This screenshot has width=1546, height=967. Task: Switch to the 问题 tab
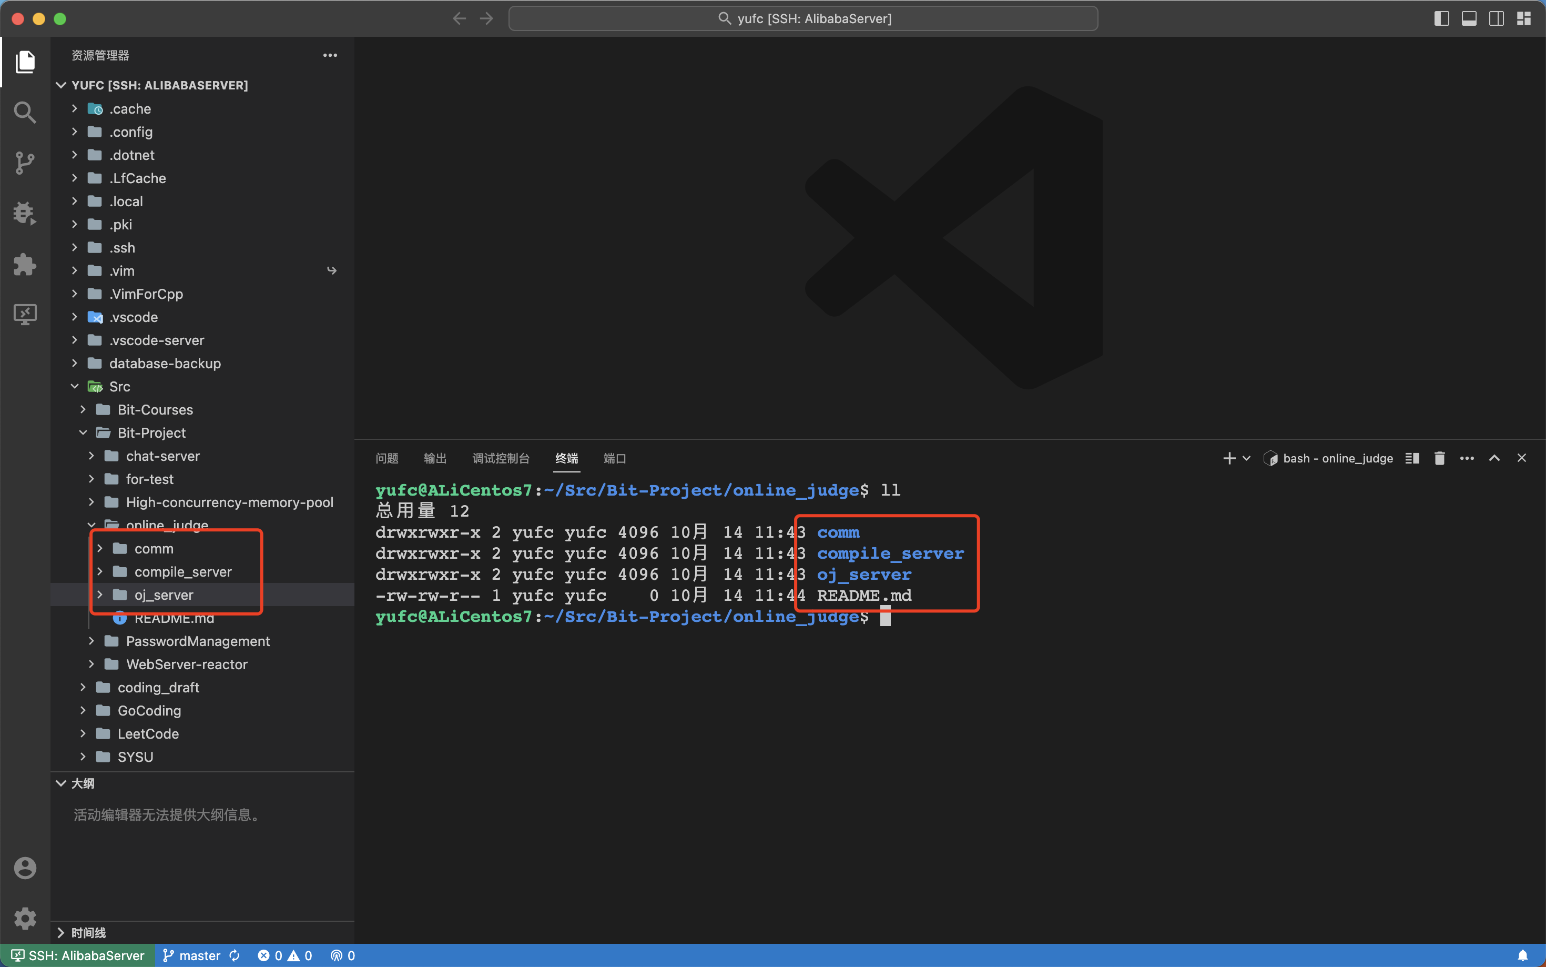pos(387,458)
